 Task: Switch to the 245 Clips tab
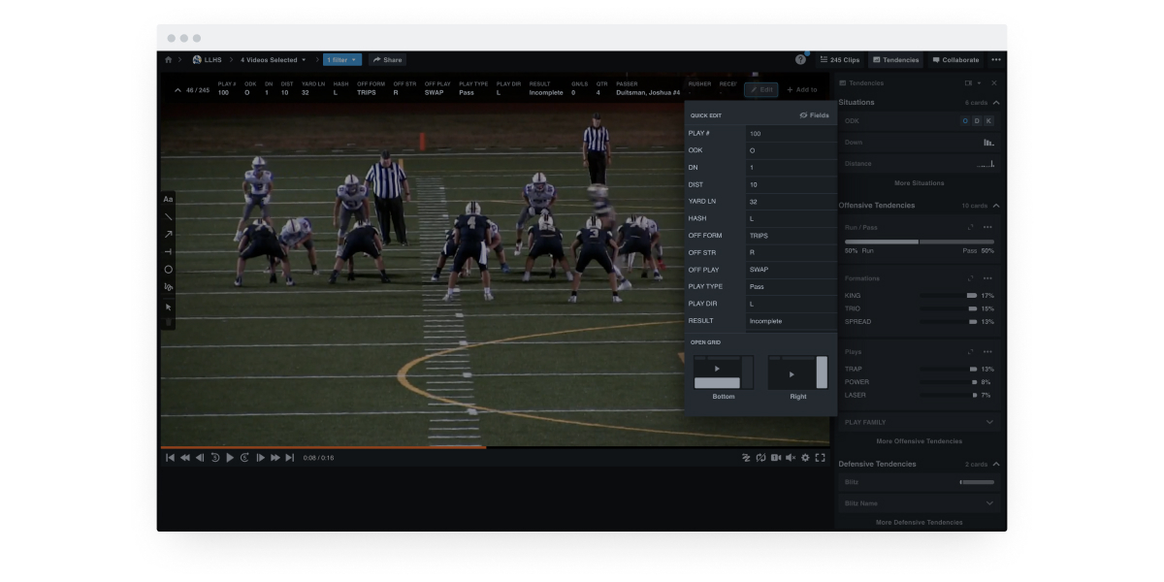click(840, 60)
